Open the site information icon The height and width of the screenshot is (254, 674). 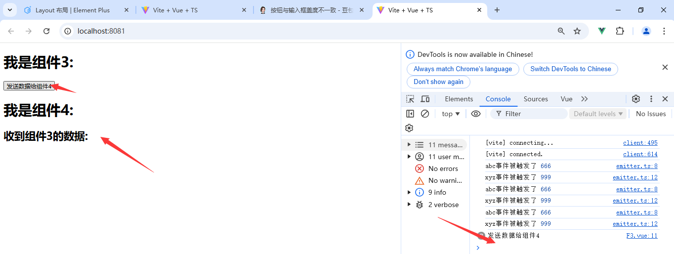click(68, 31)
